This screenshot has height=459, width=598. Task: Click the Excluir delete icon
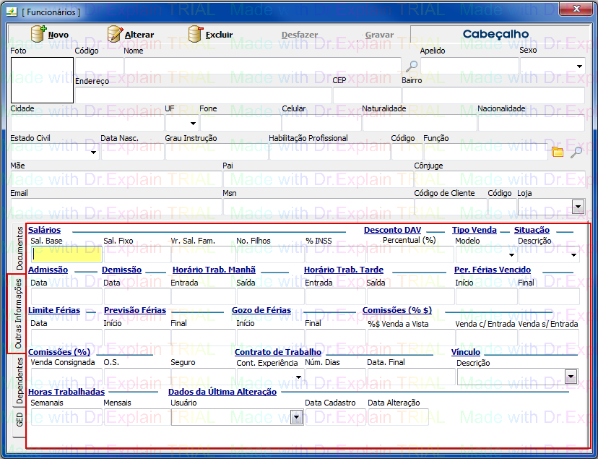click(x=196, y=34)
